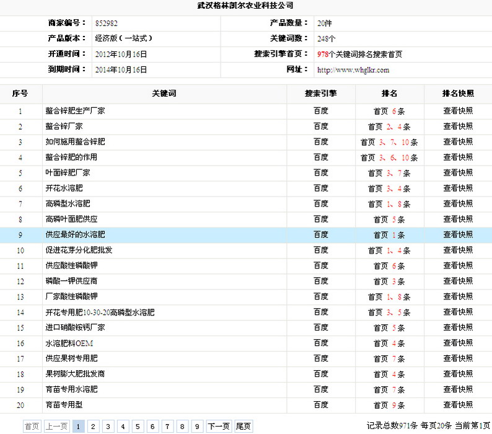Select keyword 螯合锌厂家

(x=64, y=126)
